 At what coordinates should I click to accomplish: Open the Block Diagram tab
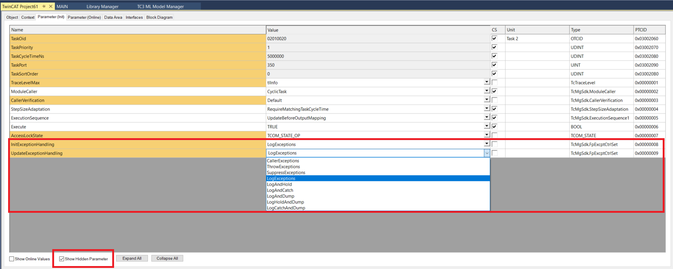click(x=159, y=17)
